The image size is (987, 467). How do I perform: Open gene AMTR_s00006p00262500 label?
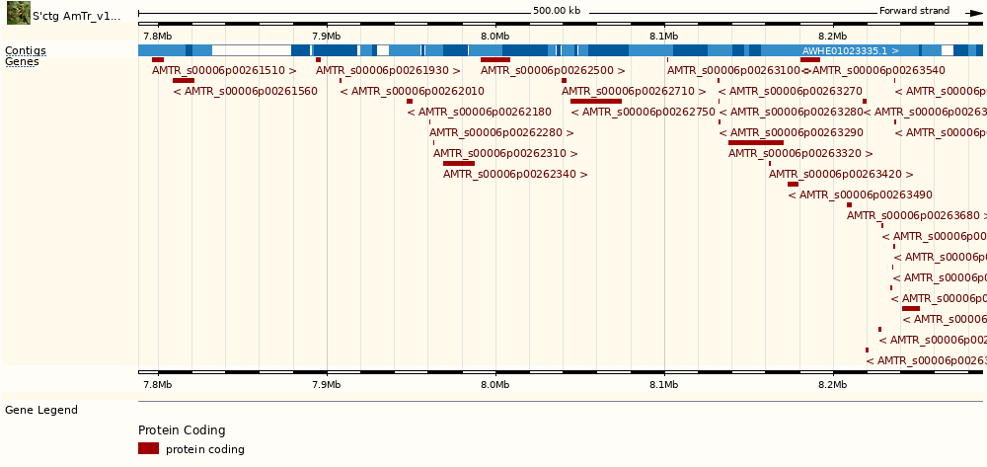pyautogui.click(x=553, y=70)
